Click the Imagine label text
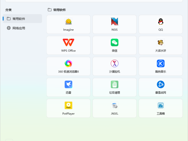Screen dimensions: 188x141 (x=68, y=30)
